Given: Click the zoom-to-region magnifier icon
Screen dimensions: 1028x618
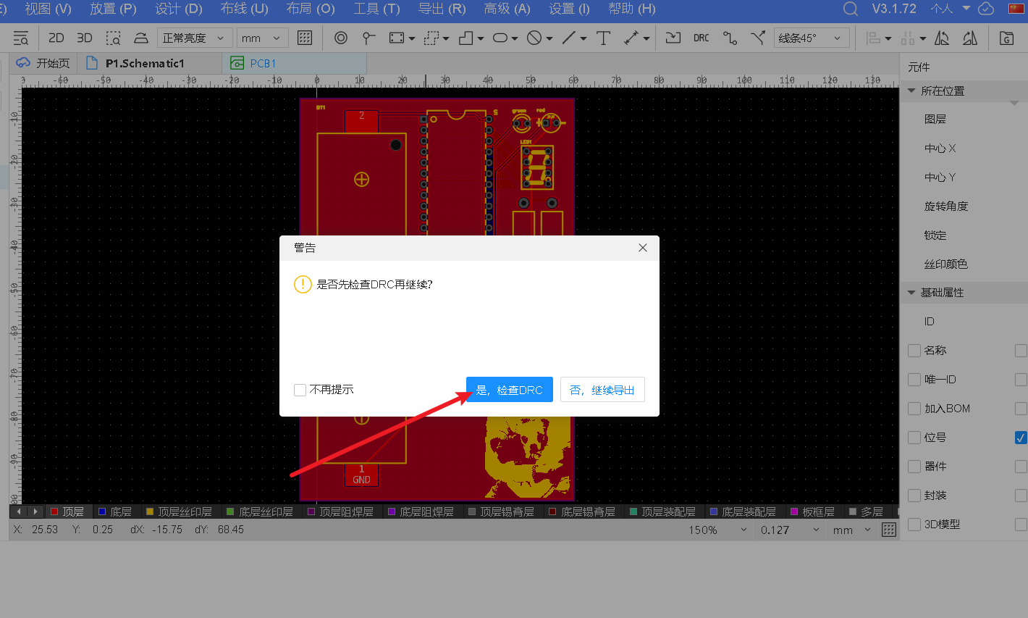Looking at the screenshot, I should [113, 38].
